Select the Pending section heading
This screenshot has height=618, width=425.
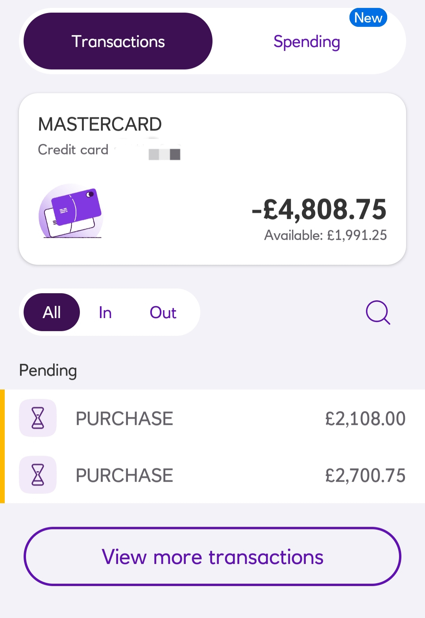(x=48, y=370)
